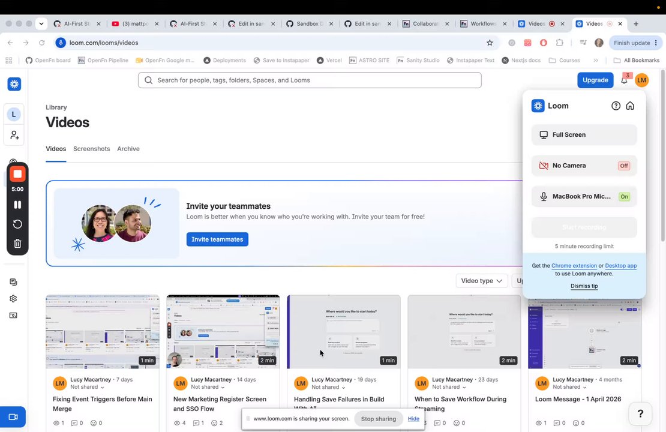
Task: Open the Vercel bookmark
Action: click(x=329, y=61)
